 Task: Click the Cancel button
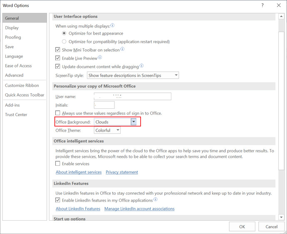[x=272, y=227]
